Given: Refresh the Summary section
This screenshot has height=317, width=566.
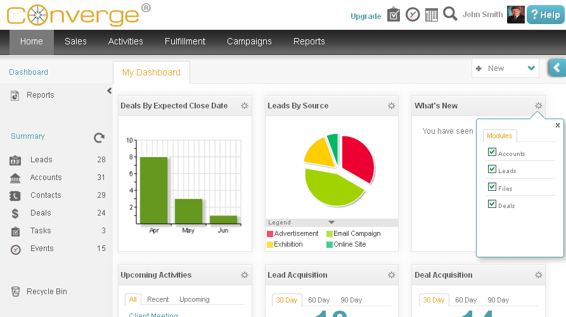Looking at the screenshot, I should pyautogui.click(x=99, y=137).
